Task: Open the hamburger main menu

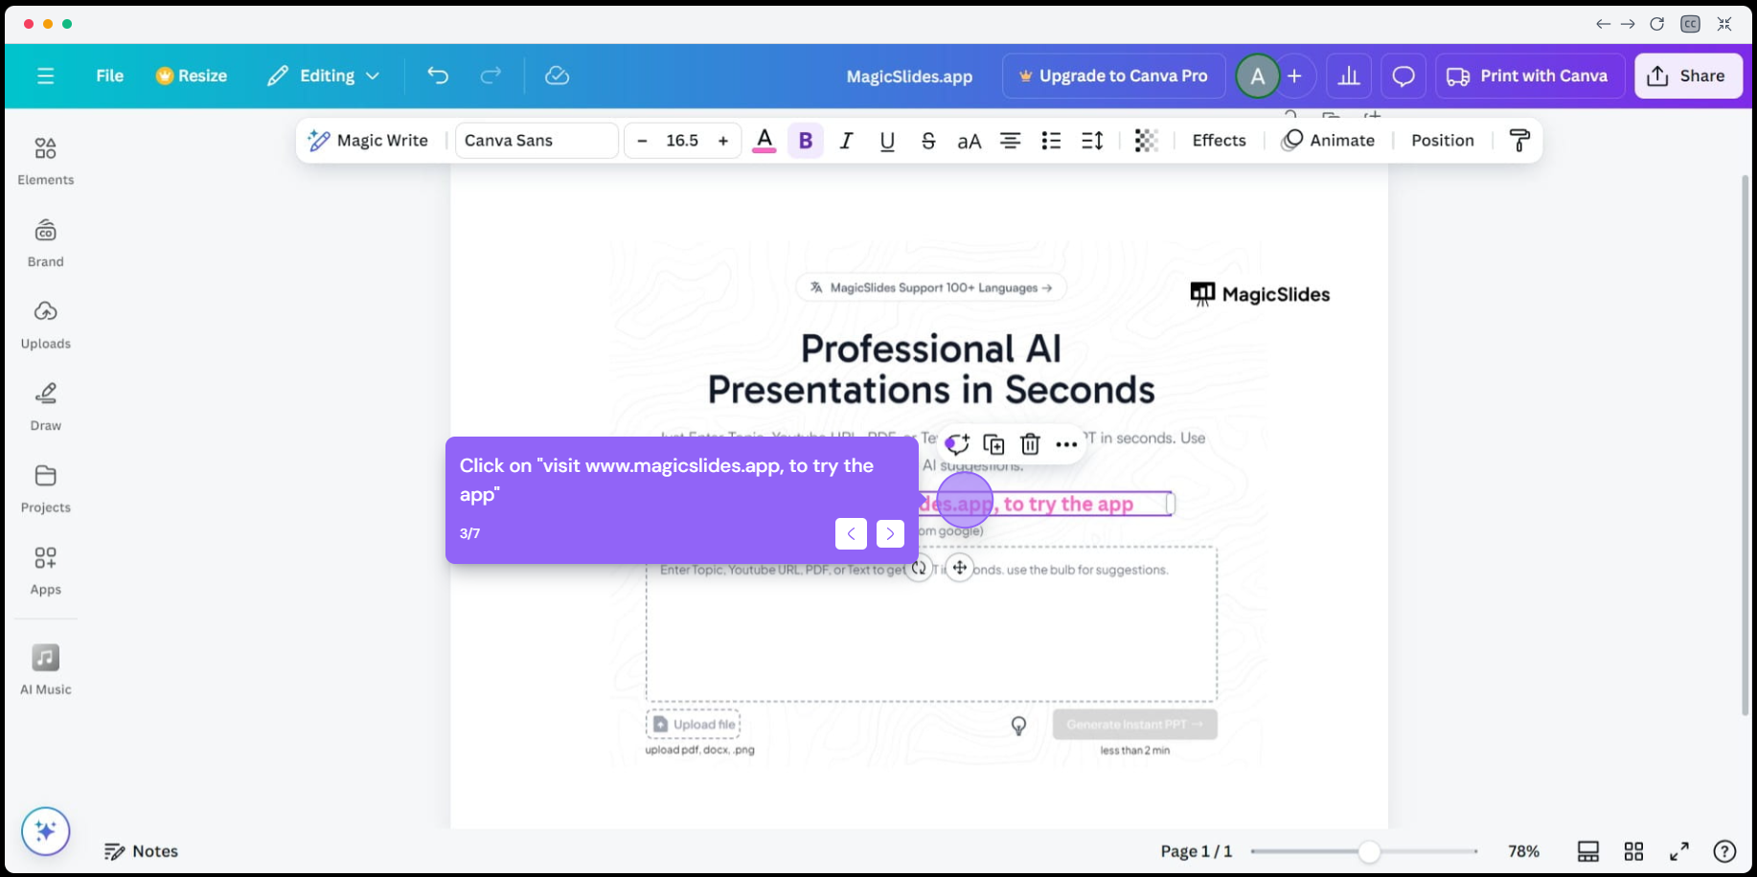Action: pos(45,76)
